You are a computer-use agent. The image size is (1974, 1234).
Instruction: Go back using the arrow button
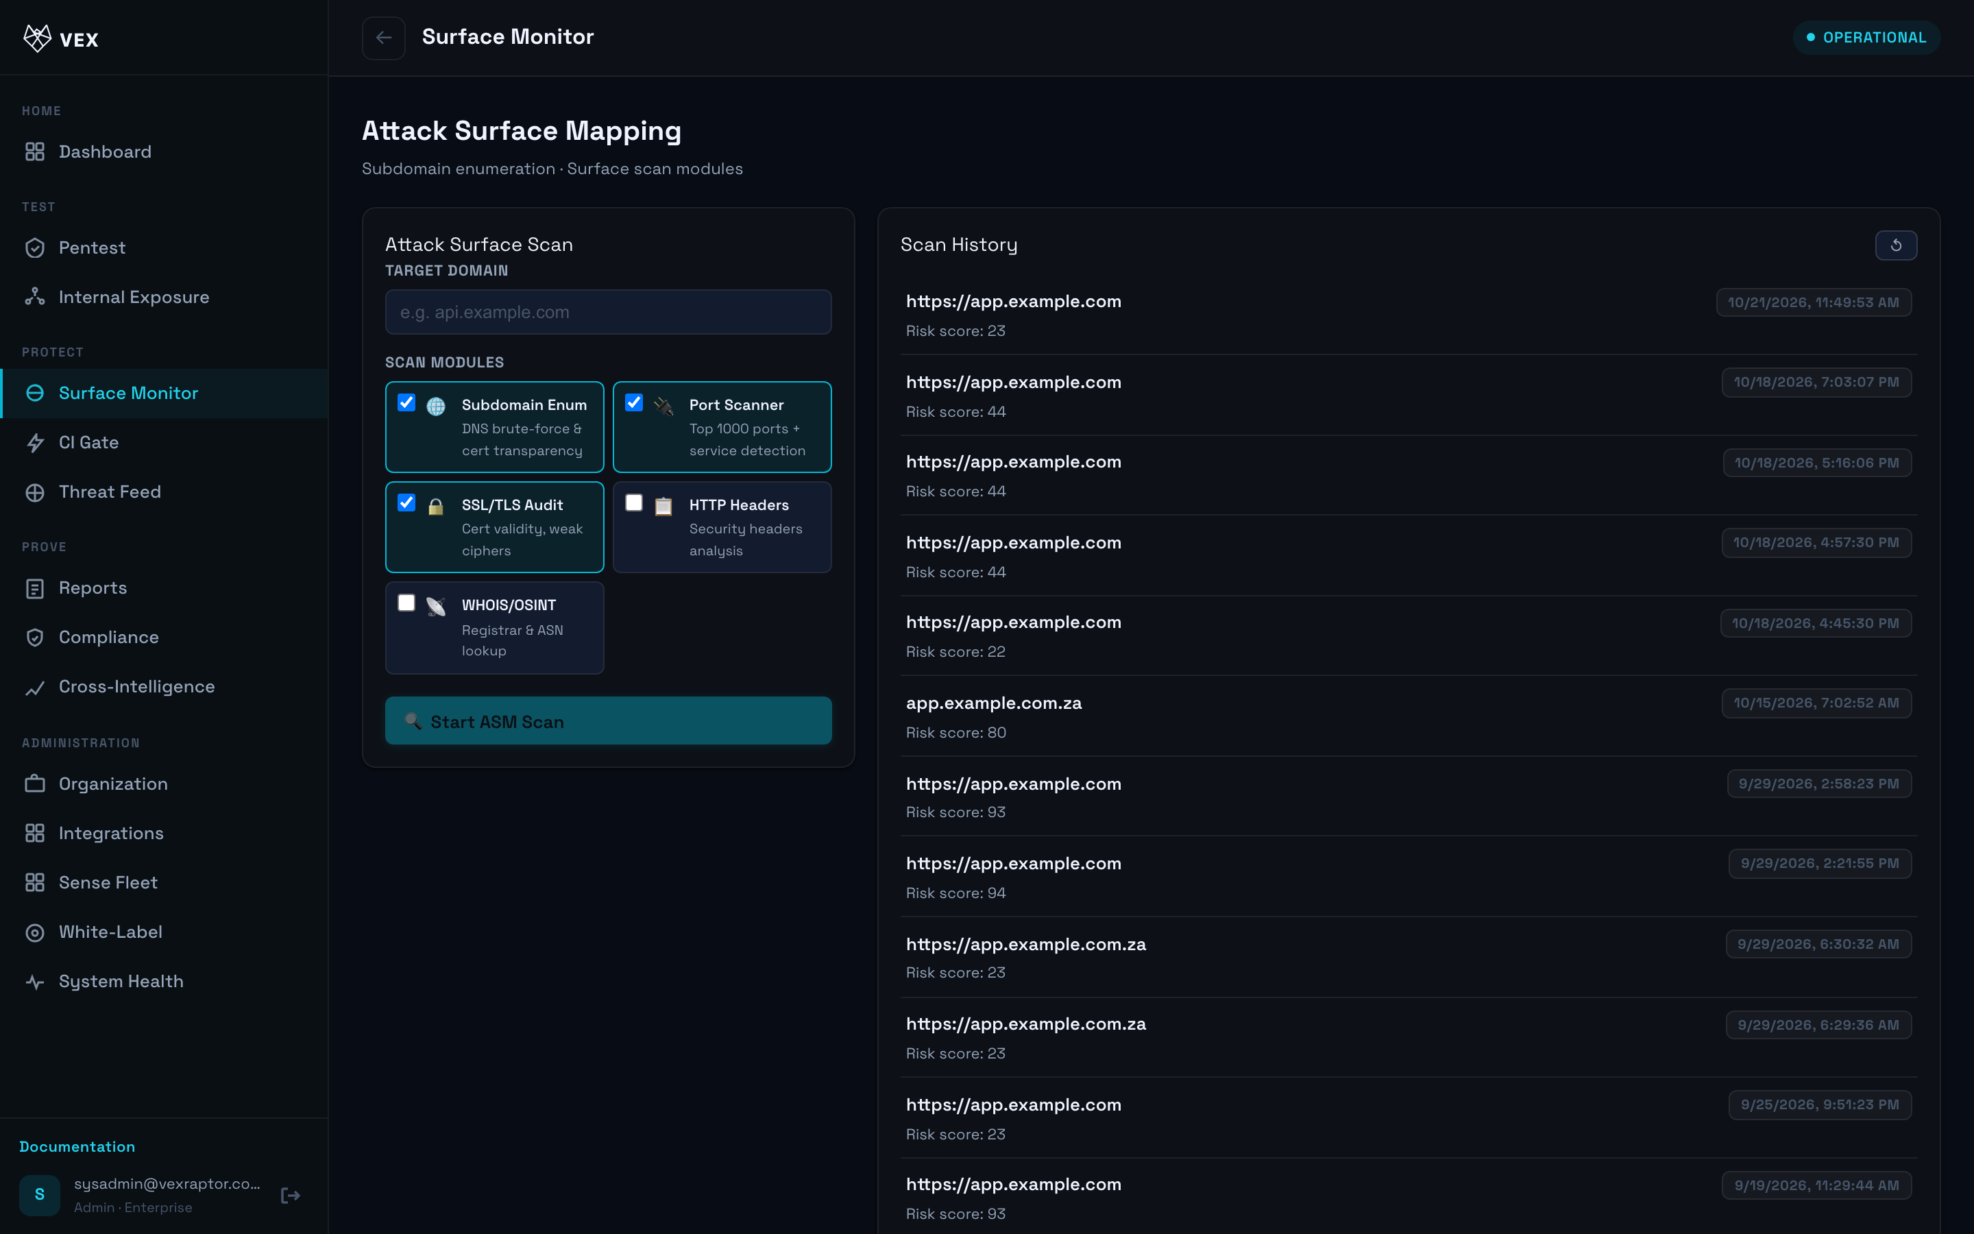tap(383, 38)
